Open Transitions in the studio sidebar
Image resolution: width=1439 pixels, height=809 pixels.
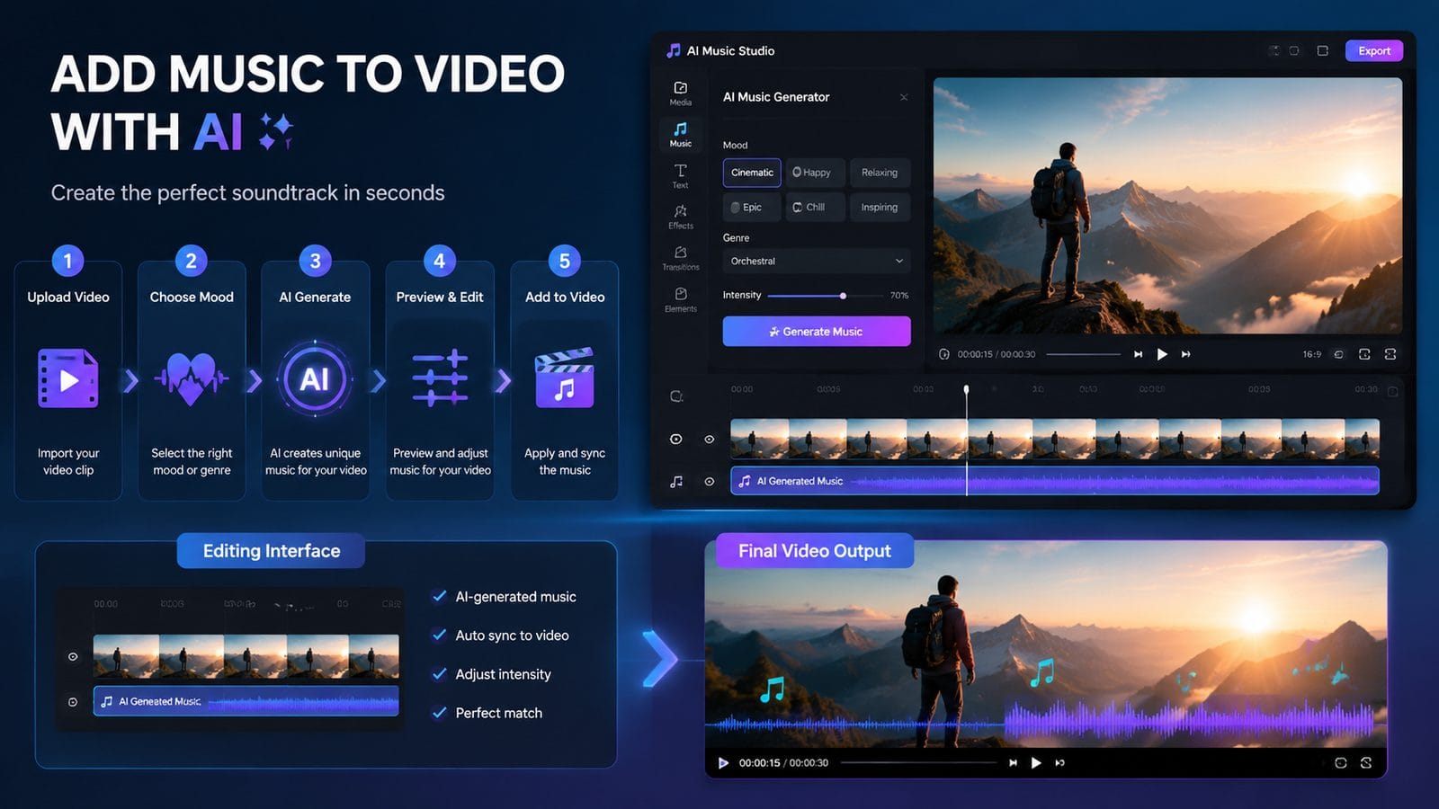point(681,258)
